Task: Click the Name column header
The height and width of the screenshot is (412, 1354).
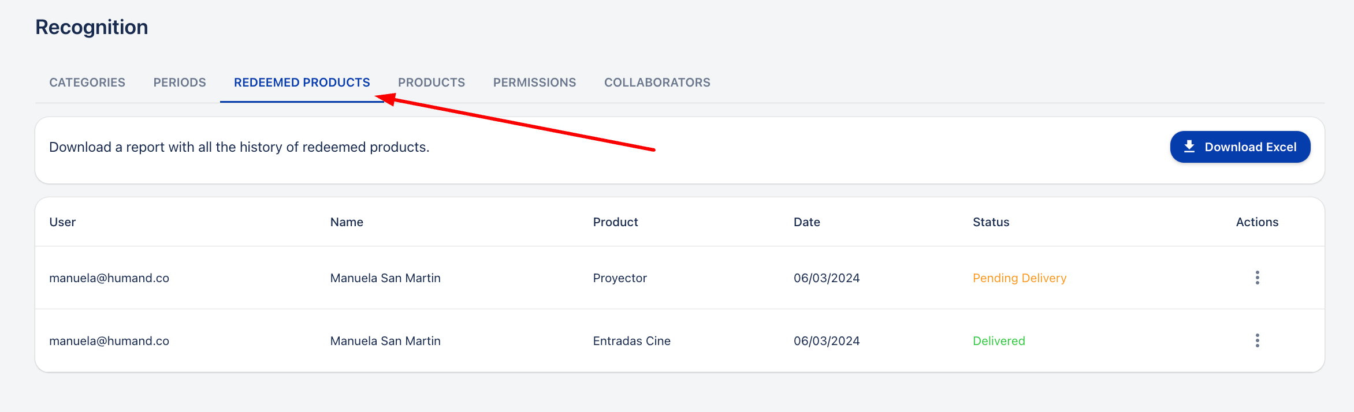Action: coord(347,222)
